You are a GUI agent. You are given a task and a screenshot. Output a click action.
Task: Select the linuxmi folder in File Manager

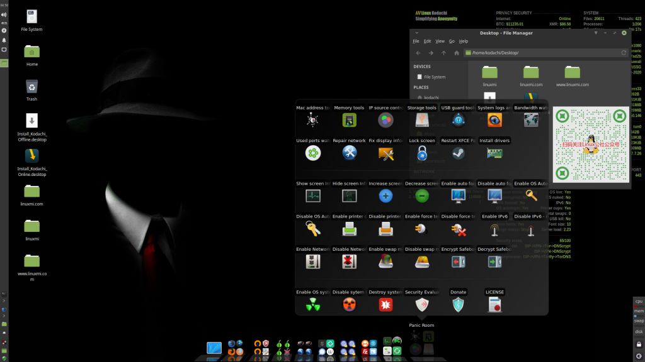[489, 76]
